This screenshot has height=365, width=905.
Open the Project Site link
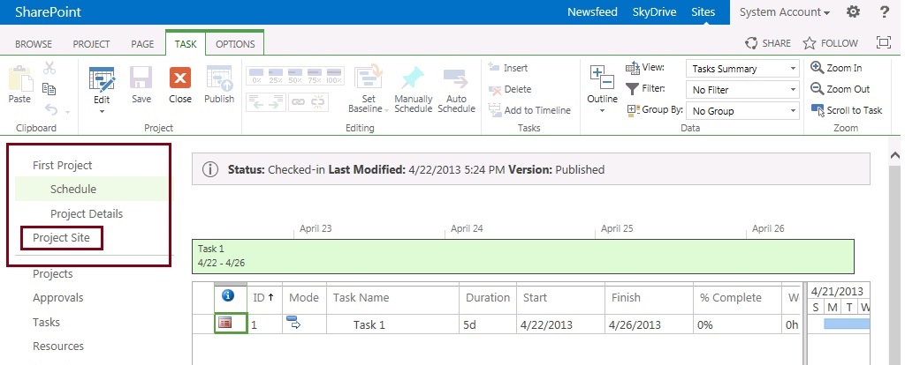(x=61, y=237)
